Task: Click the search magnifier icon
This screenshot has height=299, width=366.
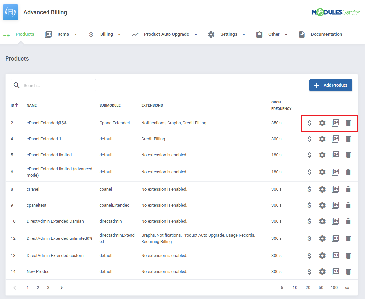Action: [16, 85]
